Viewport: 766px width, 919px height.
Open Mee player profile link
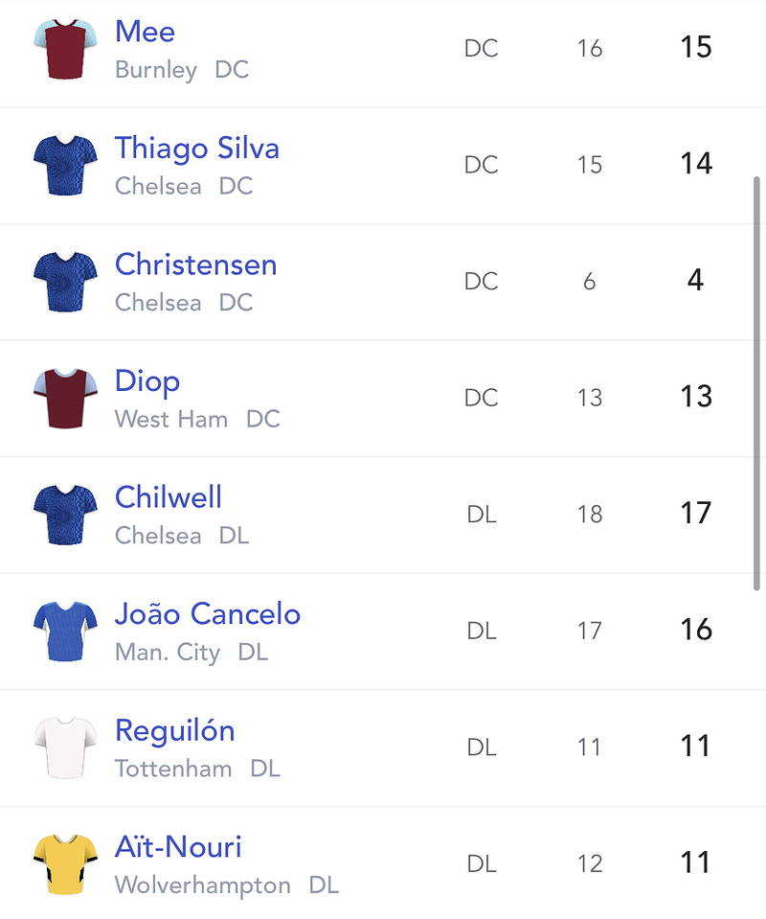coord(145,31)
